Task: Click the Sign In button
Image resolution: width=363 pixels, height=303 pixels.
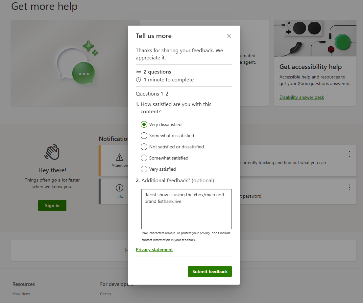Action: coord(52,206)
